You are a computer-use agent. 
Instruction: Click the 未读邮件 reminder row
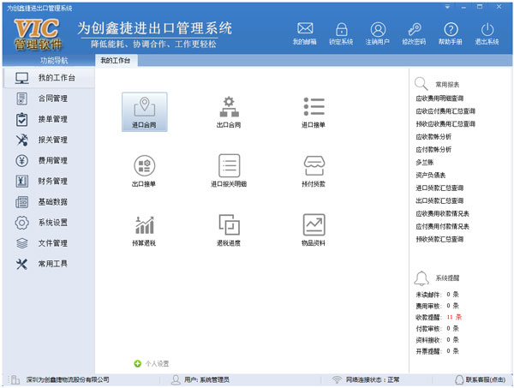click(x=437, y=295)
